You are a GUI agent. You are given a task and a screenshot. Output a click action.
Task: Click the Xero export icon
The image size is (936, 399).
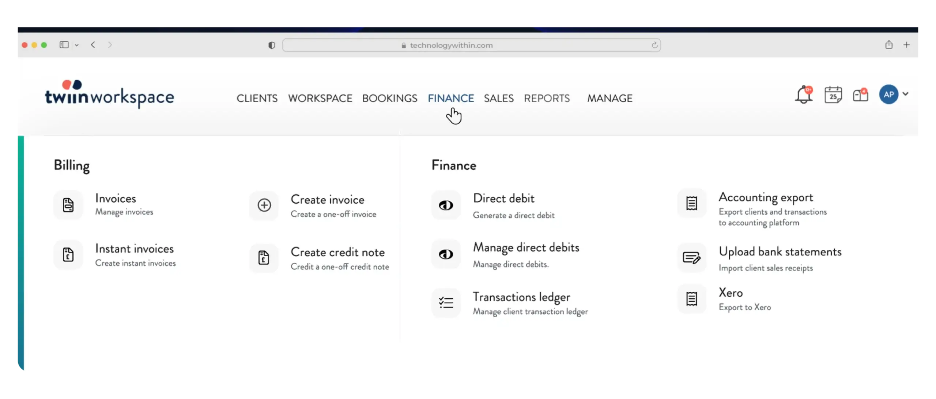[691, 299]
